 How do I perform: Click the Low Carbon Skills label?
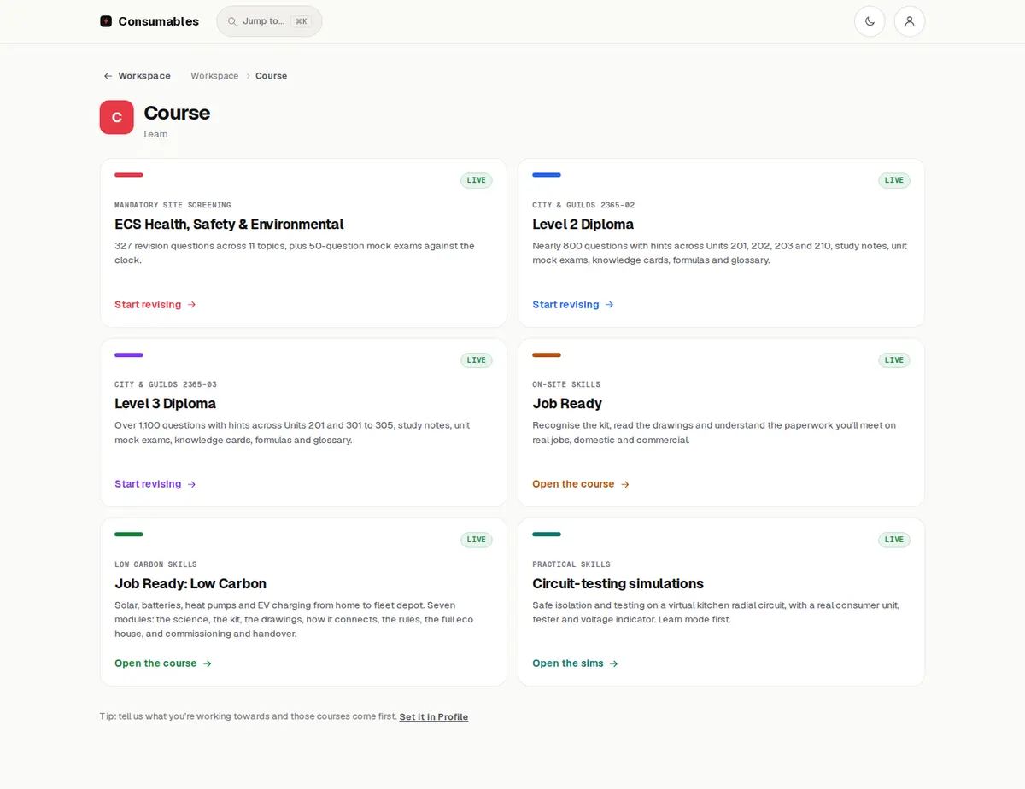pyautogui.click(x=155, y=564)
